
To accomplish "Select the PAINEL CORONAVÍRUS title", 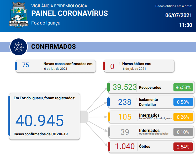I will click(70, 13).
